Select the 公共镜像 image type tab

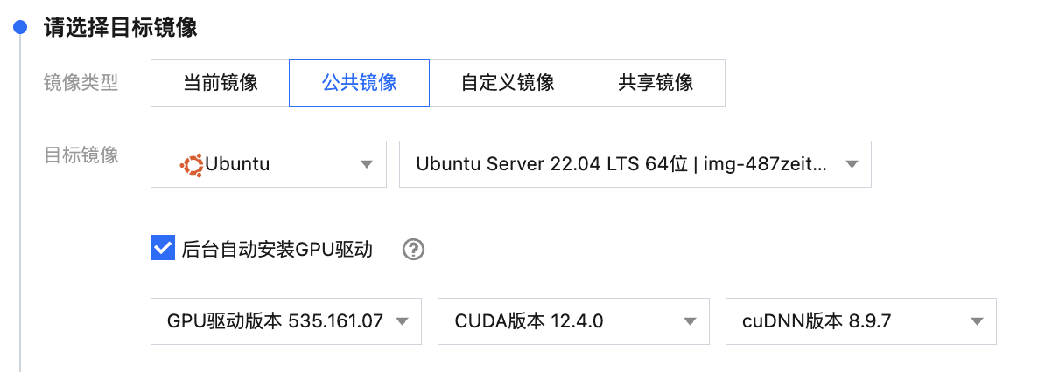pyautogui.click(x=359, y=83)
